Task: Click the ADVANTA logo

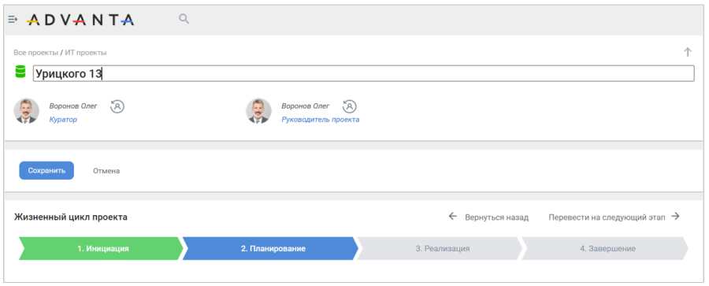Action: (x=80, y=20)
